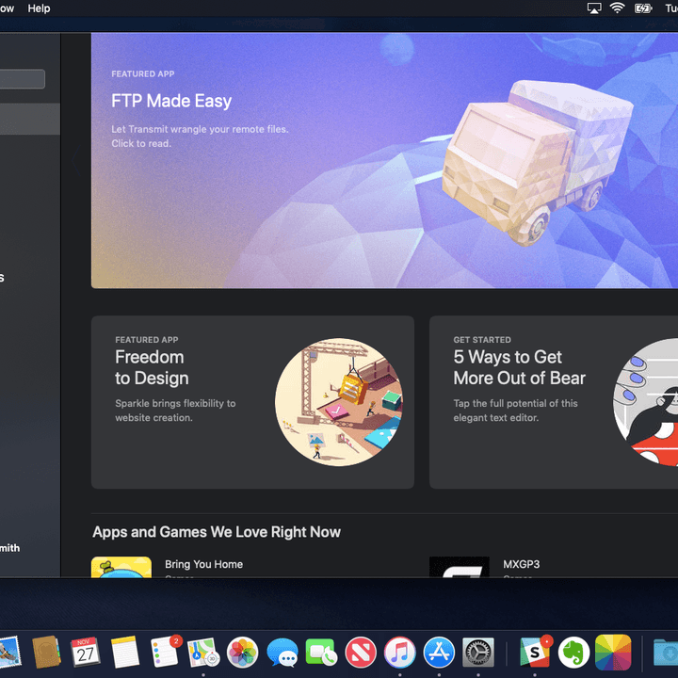The image size is (678, 678).
Task: Open the Mail app at the Dock edge
Action: click(x=9, y=652)
